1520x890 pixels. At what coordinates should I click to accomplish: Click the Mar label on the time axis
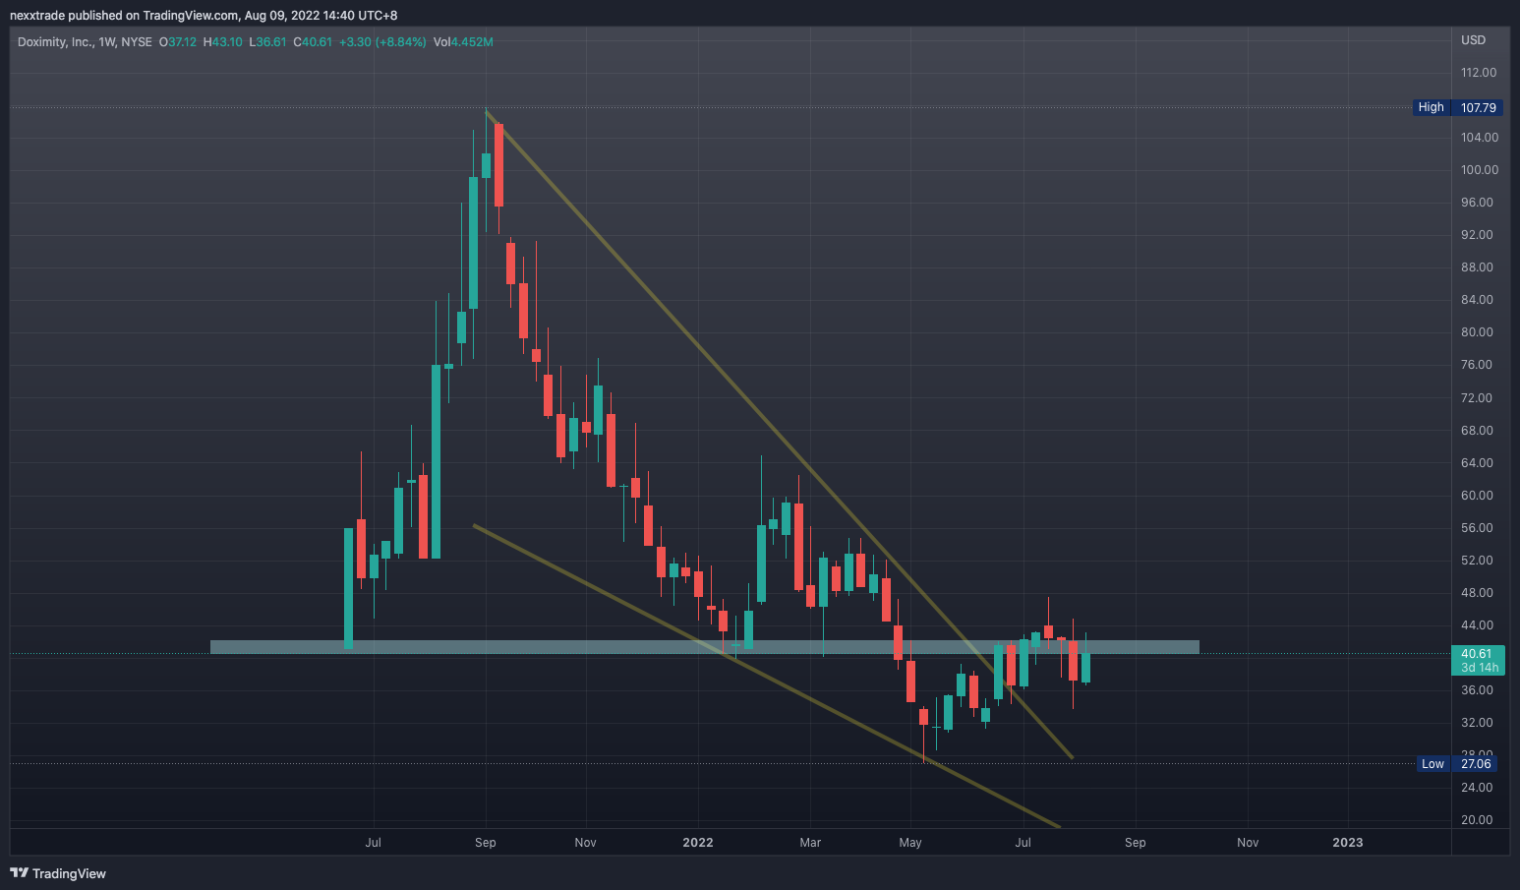point(810,843)
